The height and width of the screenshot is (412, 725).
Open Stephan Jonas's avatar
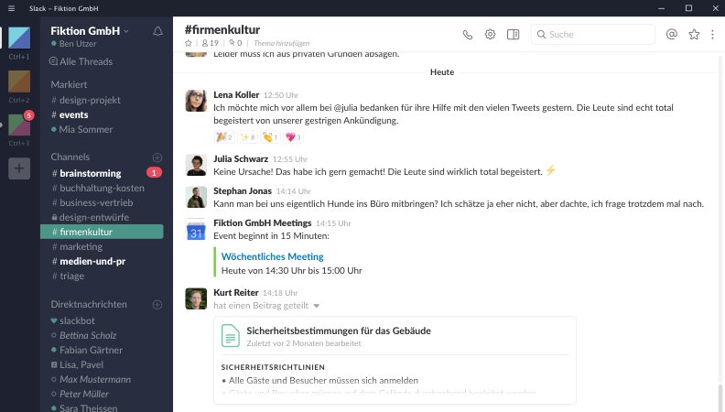pos(196,197)
